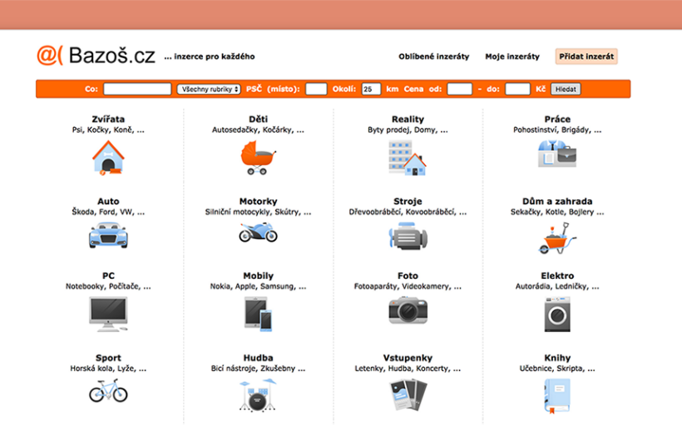Open Oblíbené inzeráty in top navigation
This screenshot has height=425, width=682.
pos(433,56)
